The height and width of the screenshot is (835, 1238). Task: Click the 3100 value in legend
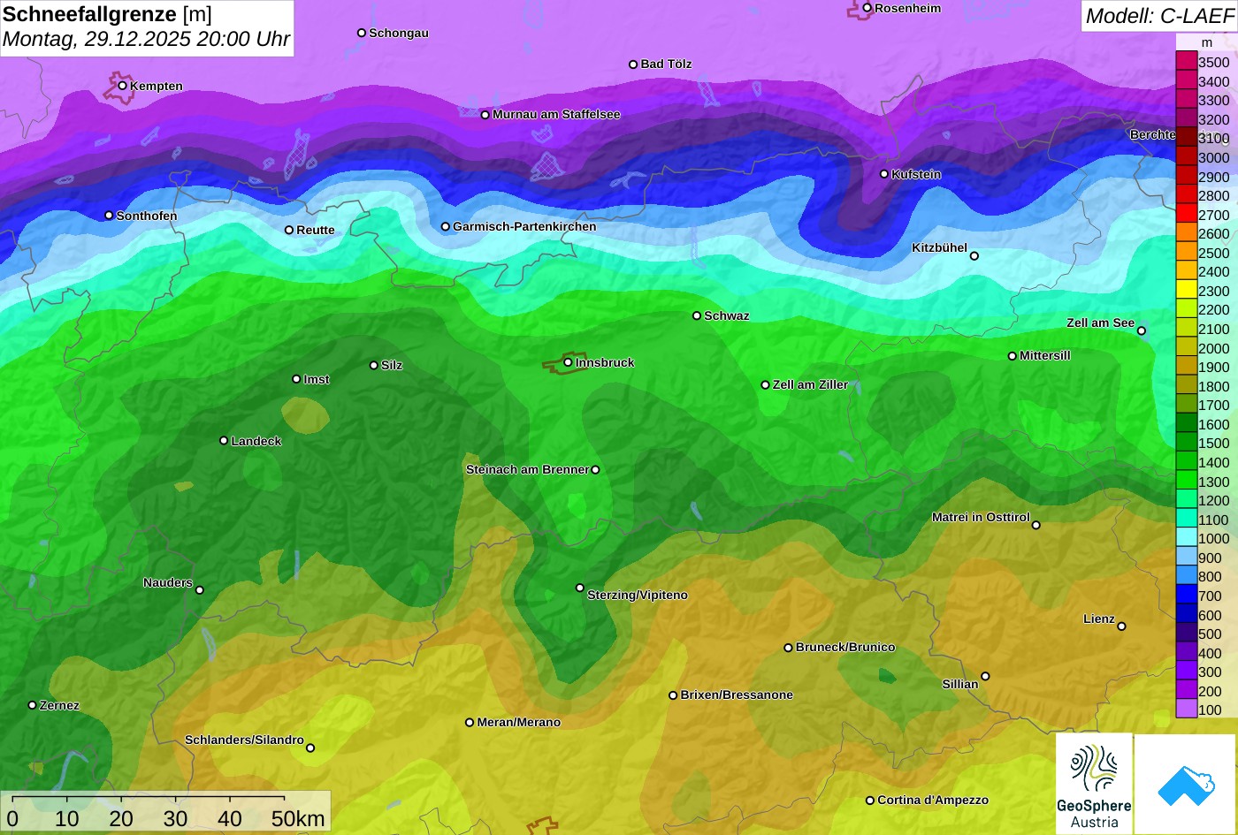click(x=1213, y=139)
